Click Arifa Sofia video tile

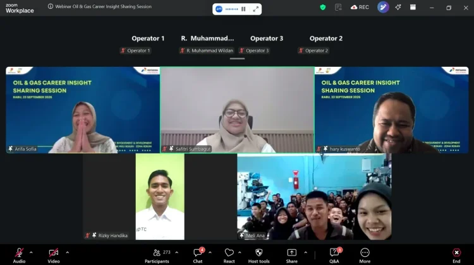pos(83,110)
